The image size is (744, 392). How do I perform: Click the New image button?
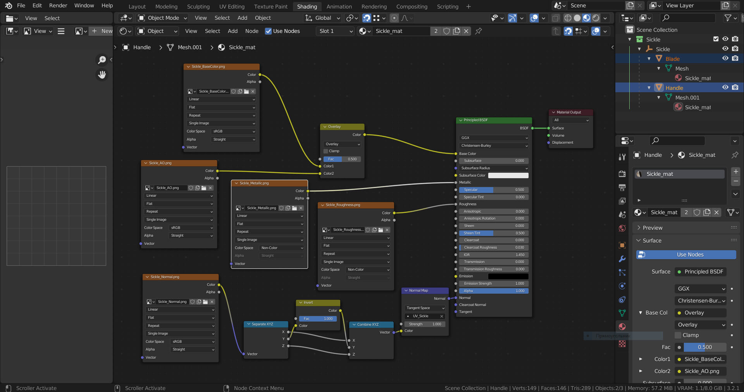pos(102,31)
